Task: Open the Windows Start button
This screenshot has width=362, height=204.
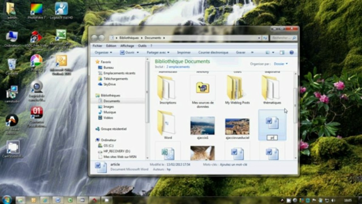Action: [7, 200]
